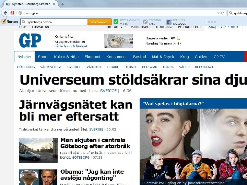
Task: Click Annonsera in top links
Action: point(141,27)
